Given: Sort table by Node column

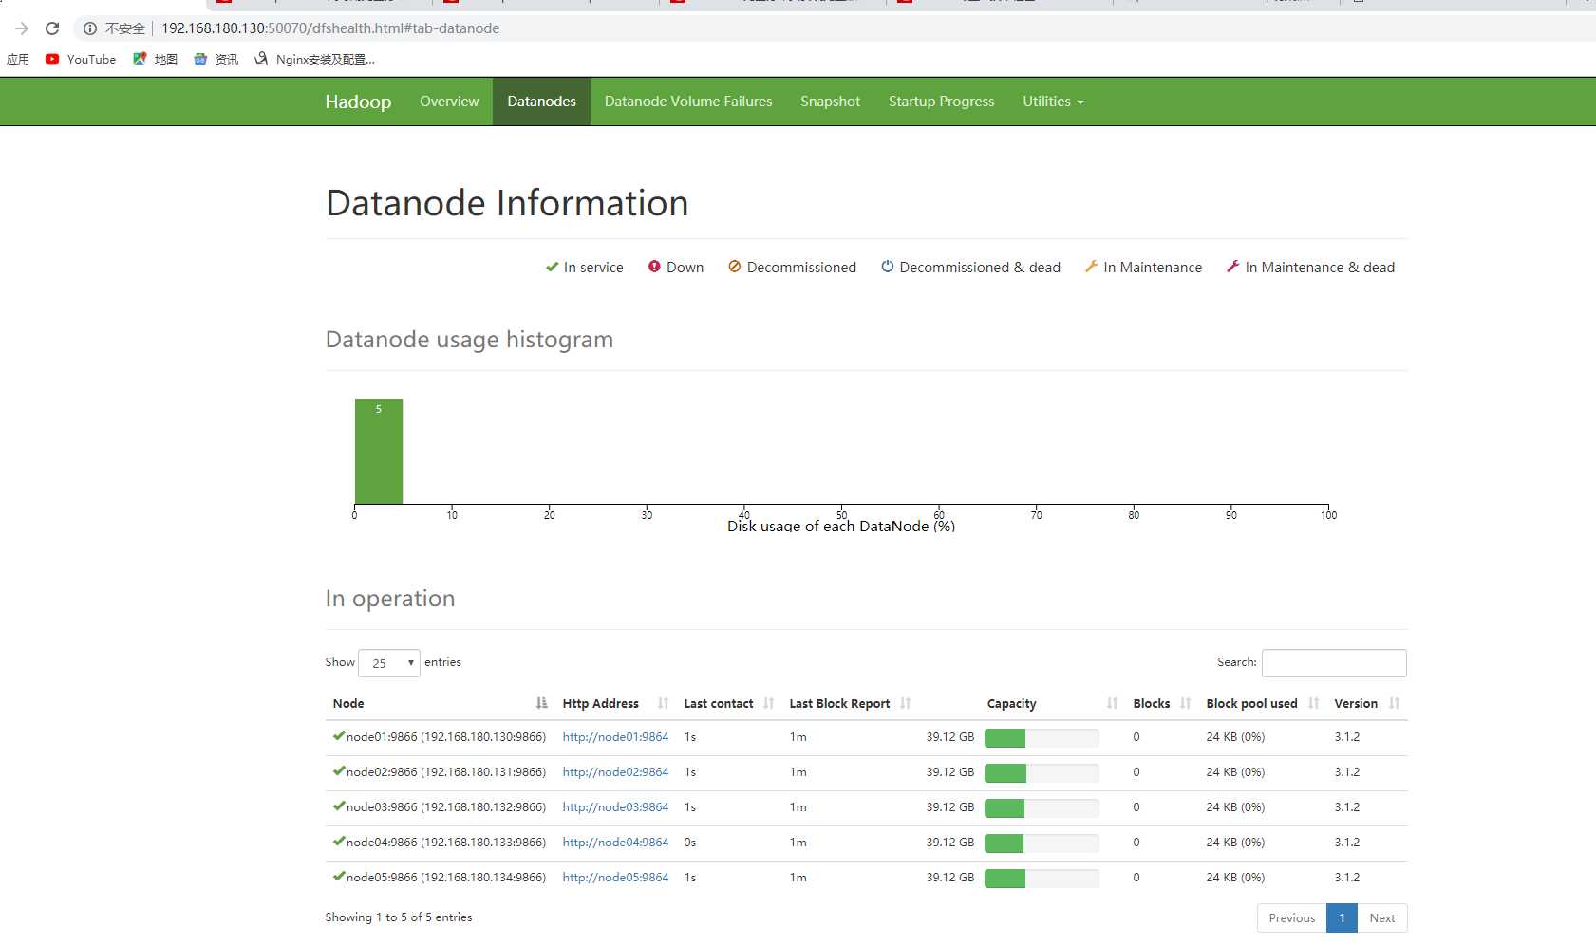Looking at the screenshot, I should [440, 703].
